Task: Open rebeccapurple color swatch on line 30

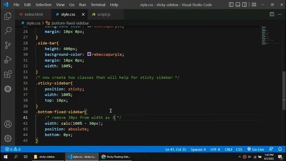Action: (89, 54)
